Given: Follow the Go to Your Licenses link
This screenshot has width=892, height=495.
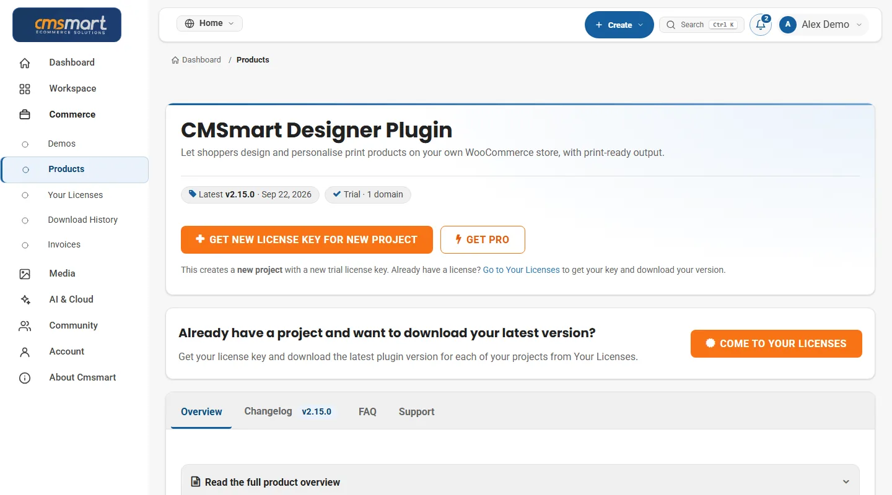Looking at the screenshot, I should coord(521,270).
